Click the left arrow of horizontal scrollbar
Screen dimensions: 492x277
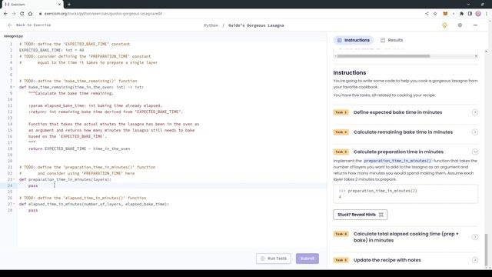pos(336,56)
